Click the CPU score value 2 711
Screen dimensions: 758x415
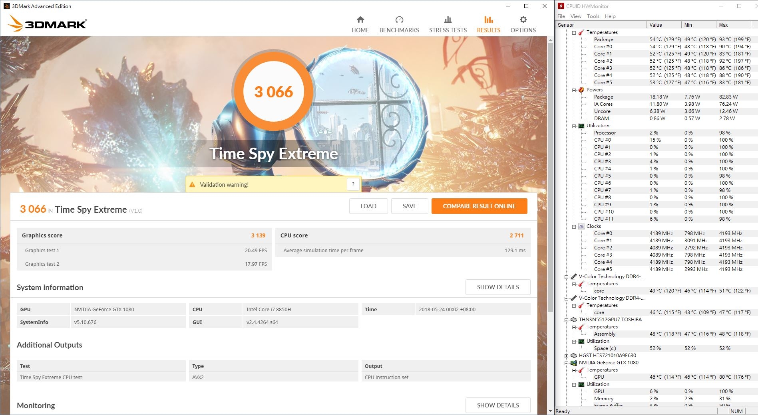click(517, 235)
